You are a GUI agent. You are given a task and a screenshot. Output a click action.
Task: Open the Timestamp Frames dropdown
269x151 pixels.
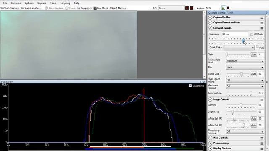coord(245,132)
